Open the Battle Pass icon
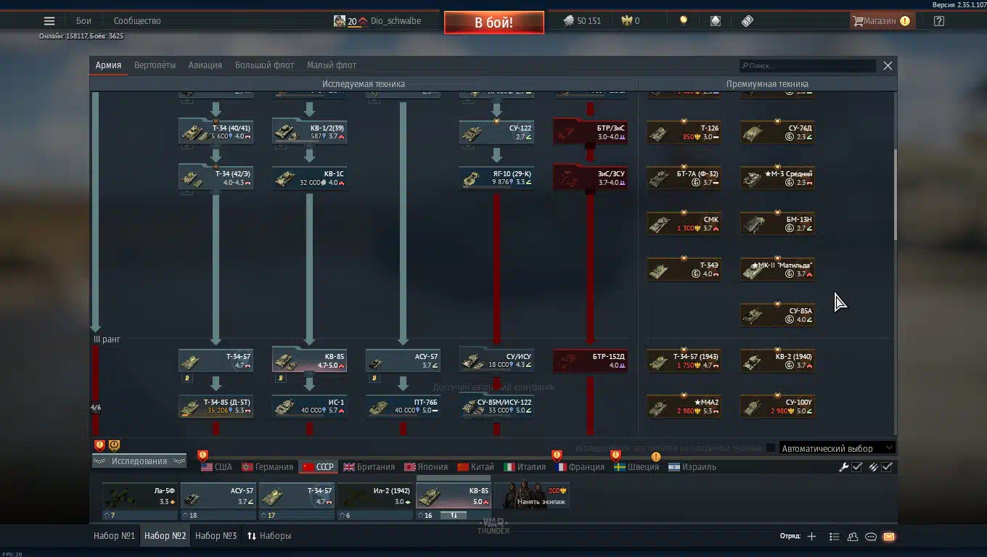The width and height of the screenshot is (987, 557). click(748, 21)
